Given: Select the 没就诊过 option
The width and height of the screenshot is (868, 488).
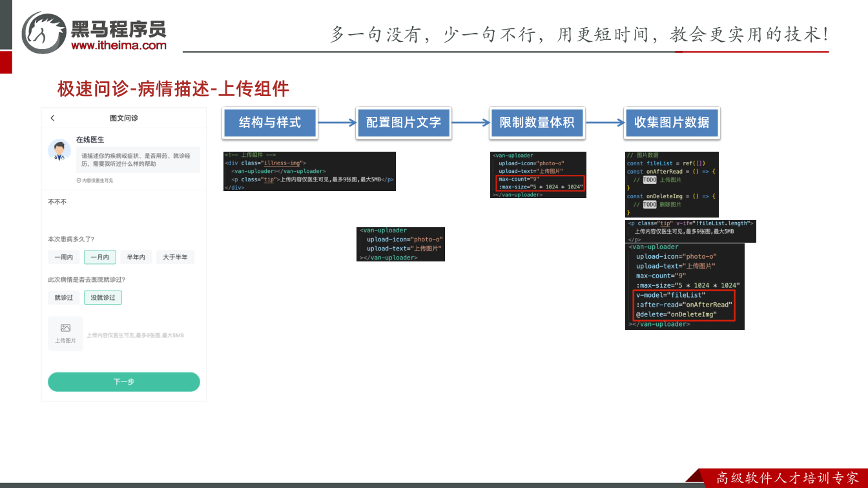Looking at the screenshot, I should (x=103, y=298).
